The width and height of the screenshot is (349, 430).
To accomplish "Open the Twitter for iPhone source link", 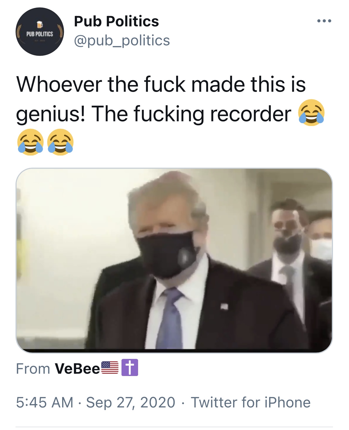I will (x=251, y=402).
